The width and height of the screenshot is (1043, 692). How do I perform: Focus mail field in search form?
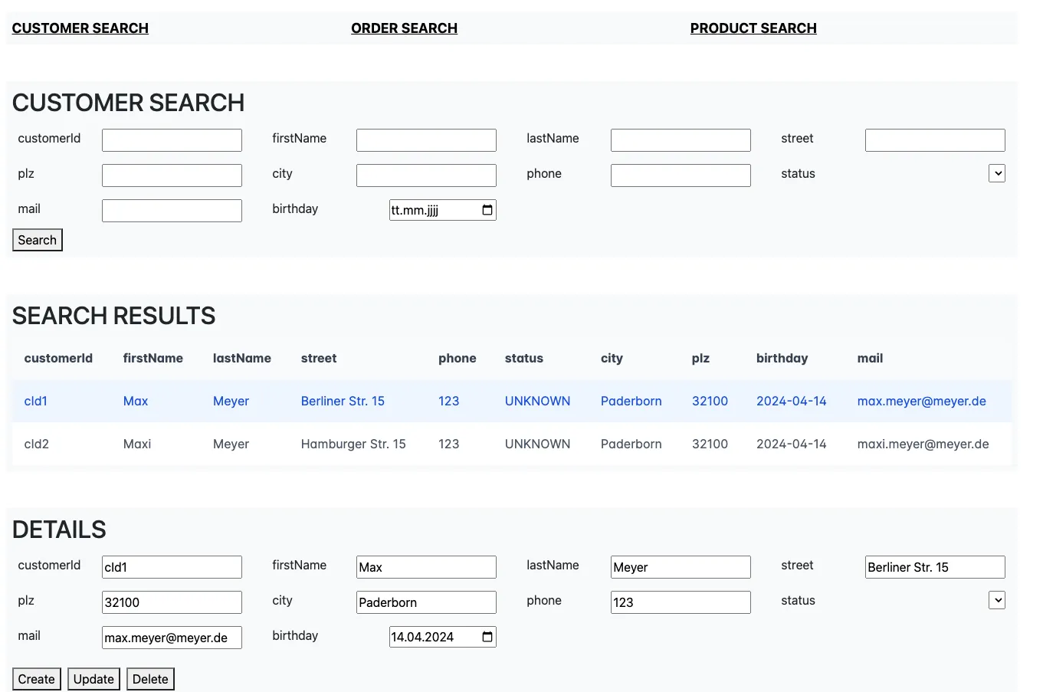point(172,211)
